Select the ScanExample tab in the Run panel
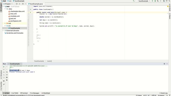The width and height of the screenshot is (171, 96). point(15,64)
